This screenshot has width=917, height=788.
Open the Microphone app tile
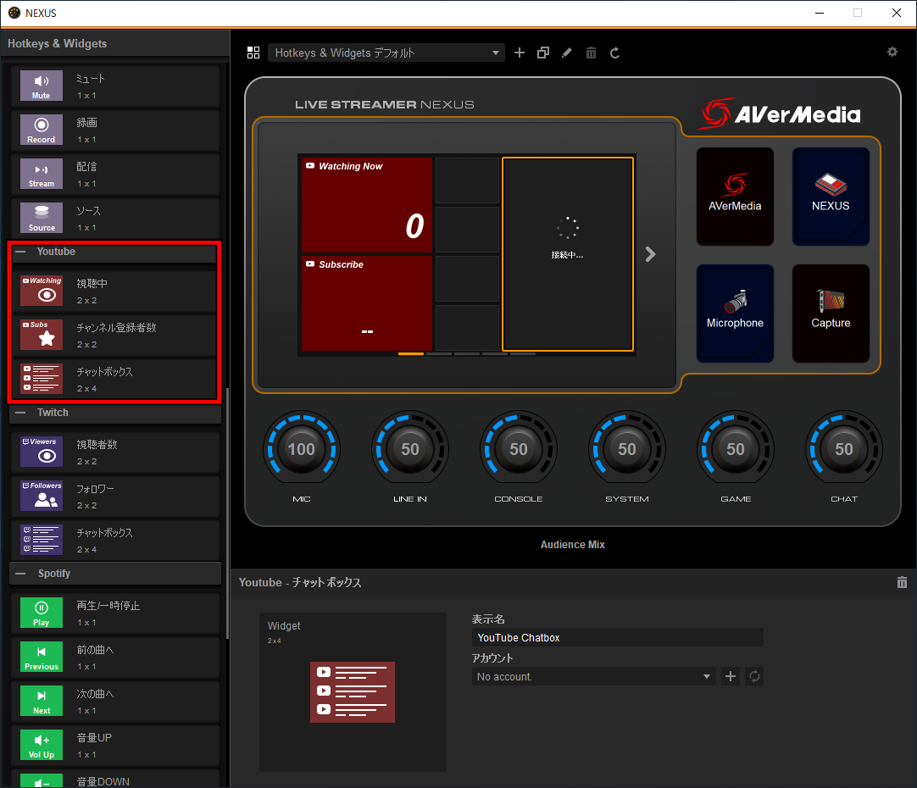pyautogui.click(x=735, y=314)
